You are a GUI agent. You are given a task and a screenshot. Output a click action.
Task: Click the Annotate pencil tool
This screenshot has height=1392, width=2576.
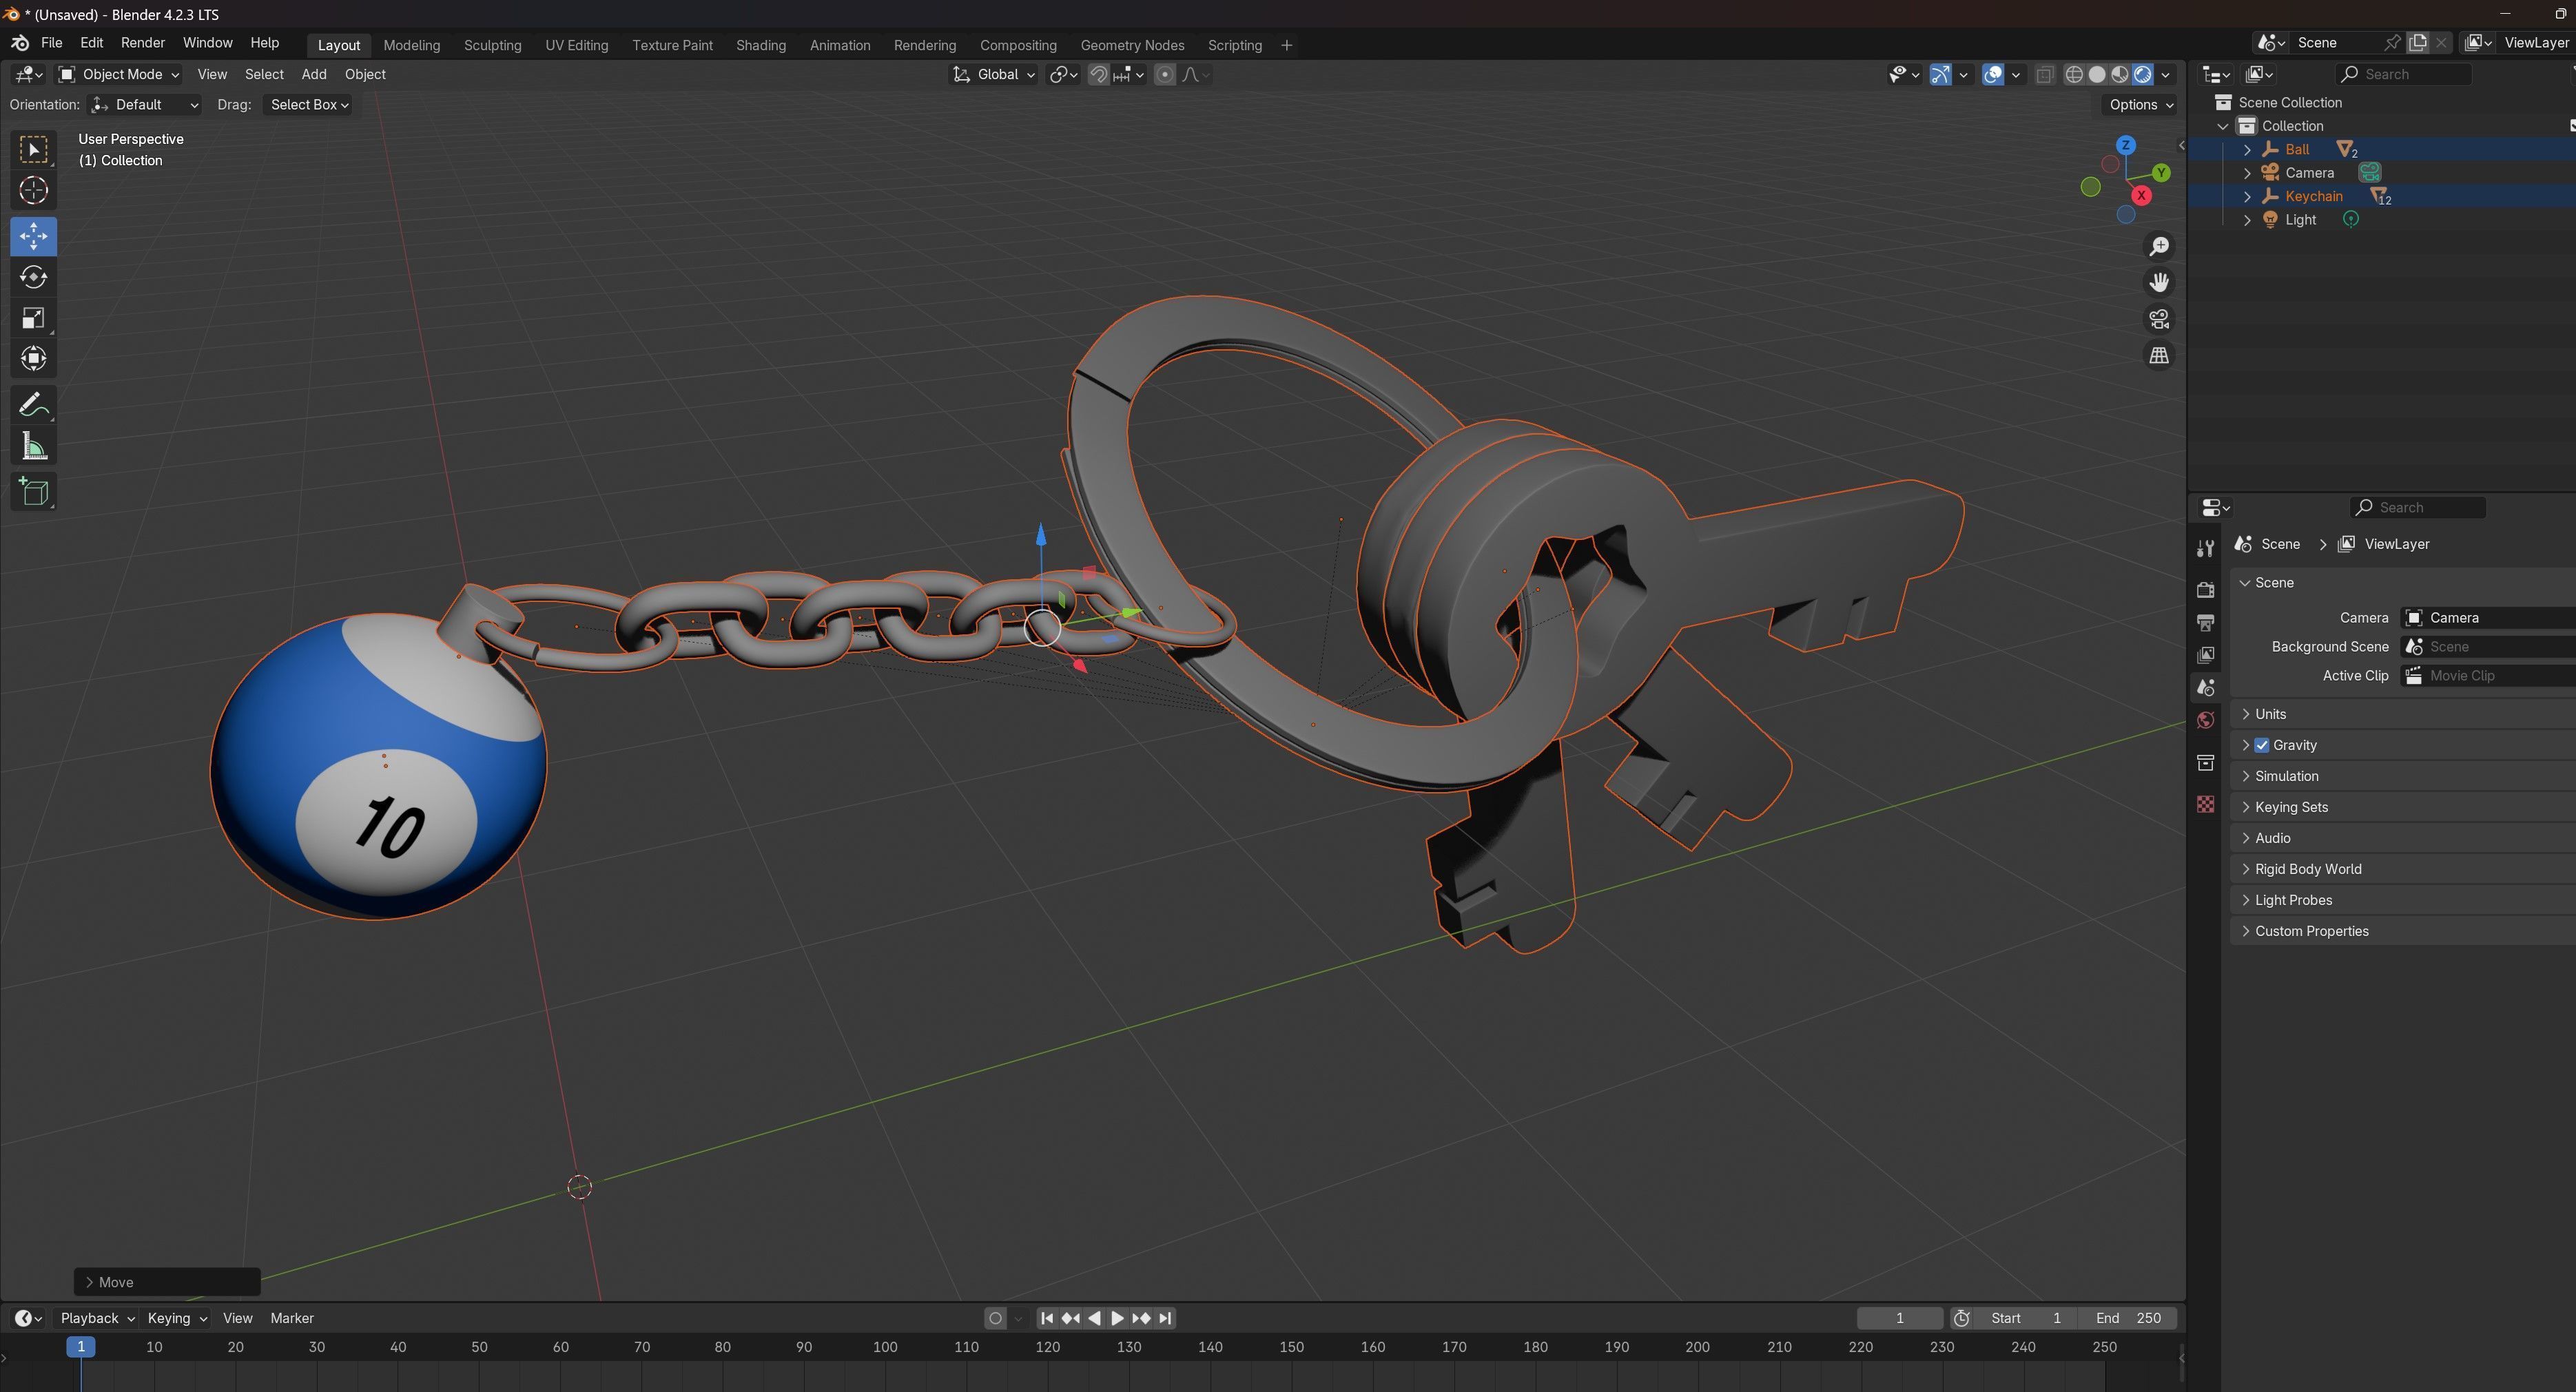point(33,404)
